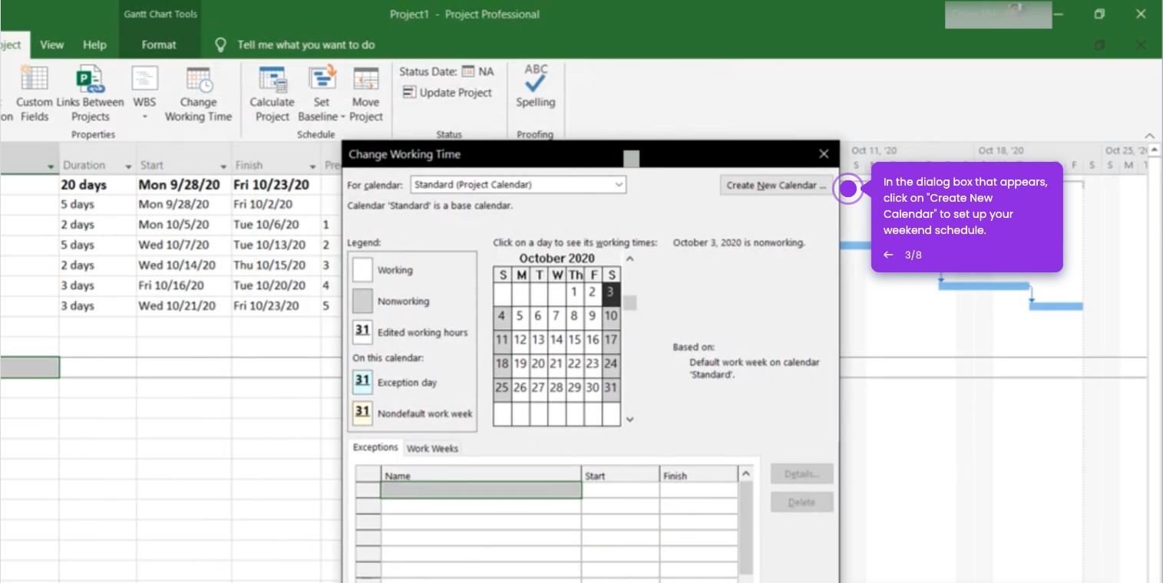Open Set Baseline options

pos(322,93)
